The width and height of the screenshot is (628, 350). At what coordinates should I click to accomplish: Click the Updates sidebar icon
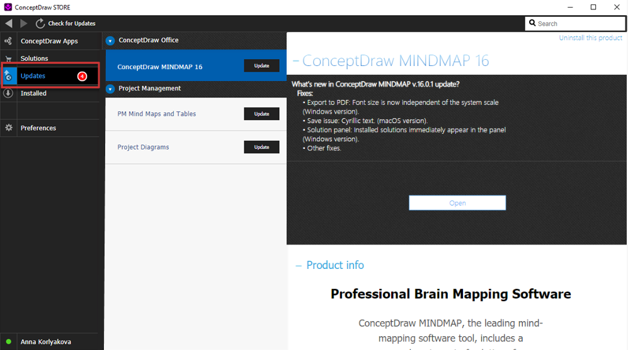click(8, 75)
